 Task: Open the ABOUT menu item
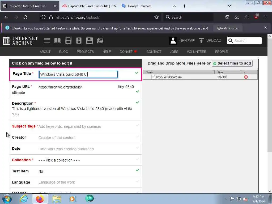[45, 52]
